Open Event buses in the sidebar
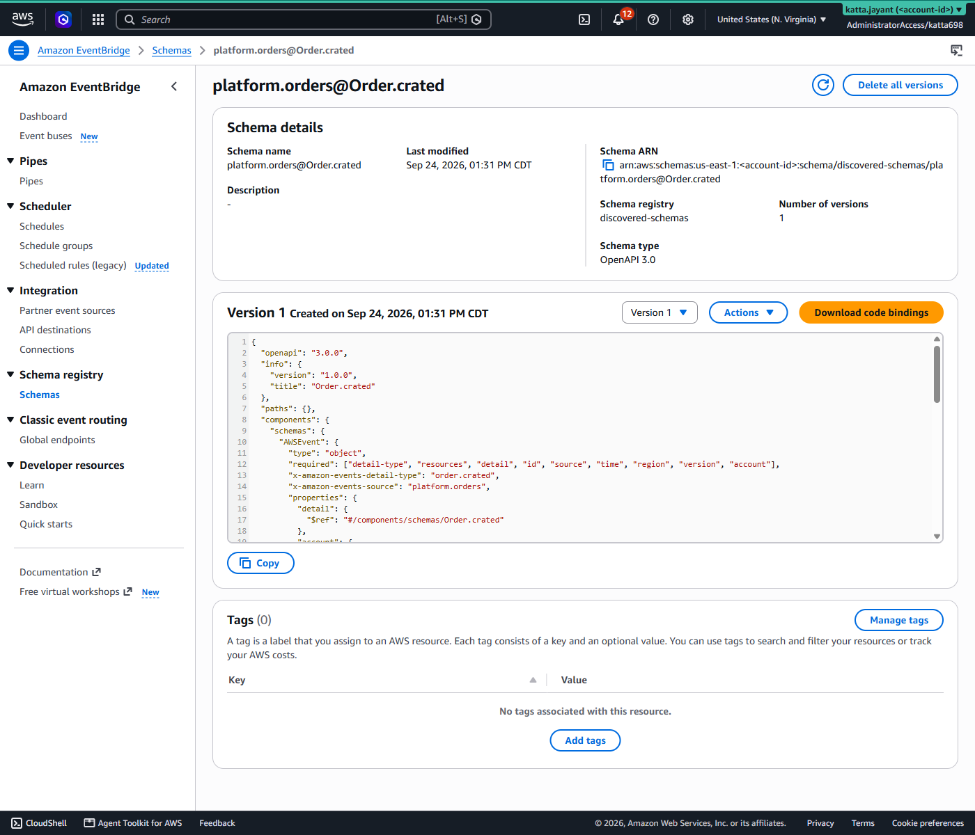This screenshot has height=835, width=975. coord(46,136)
